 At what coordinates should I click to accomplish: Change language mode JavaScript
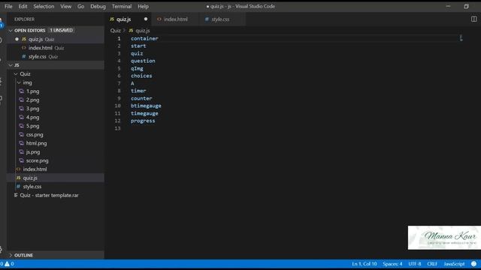coord(454,263)
